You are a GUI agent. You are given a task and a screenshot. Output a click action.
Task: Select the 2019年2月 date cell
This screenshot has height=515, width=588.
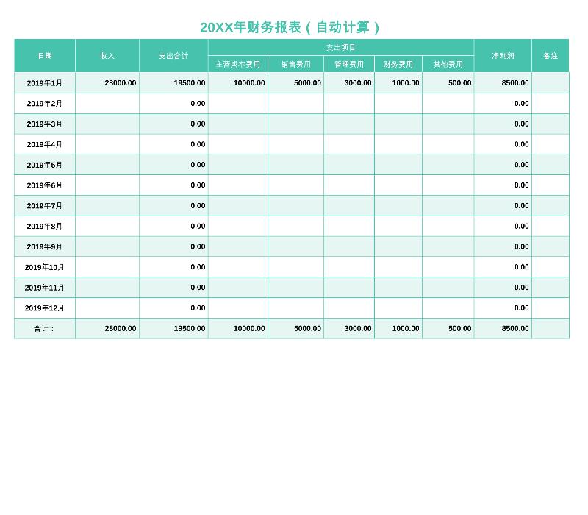point(45,104)
